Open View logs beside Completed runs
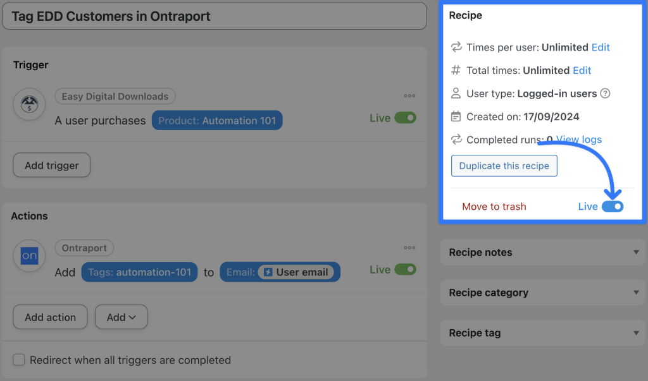The width and height of the screenshot is (648, 381). [x=580, y=139]
